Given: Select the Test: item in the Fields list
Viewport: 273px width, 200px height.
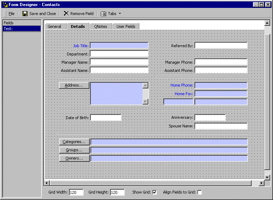Looking at the screenshot, I should tap(22, 29).
